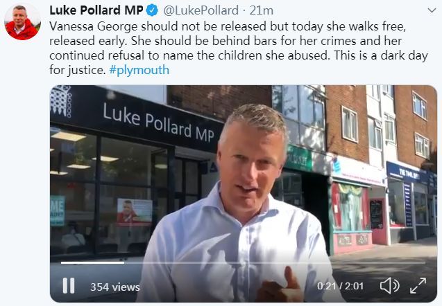Click the Luke Pollard MP shop sign in video

click(159, 123)
